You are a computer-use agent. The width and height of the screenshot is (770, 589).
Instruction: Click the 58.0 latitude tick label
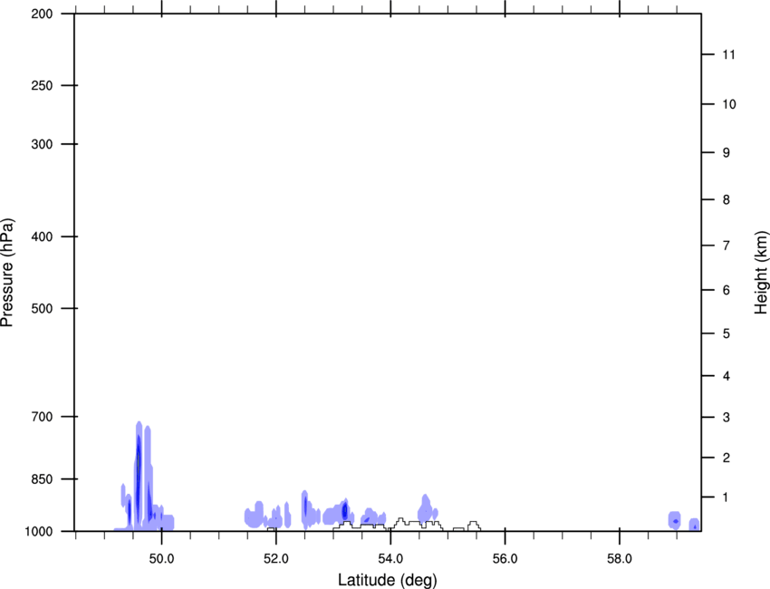coord(620,559)
